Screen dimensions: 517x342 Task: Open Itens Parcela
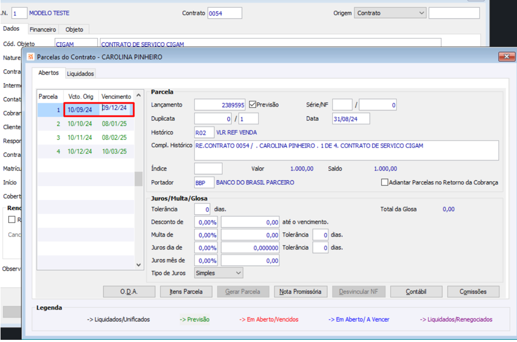[x=186, y=291]
